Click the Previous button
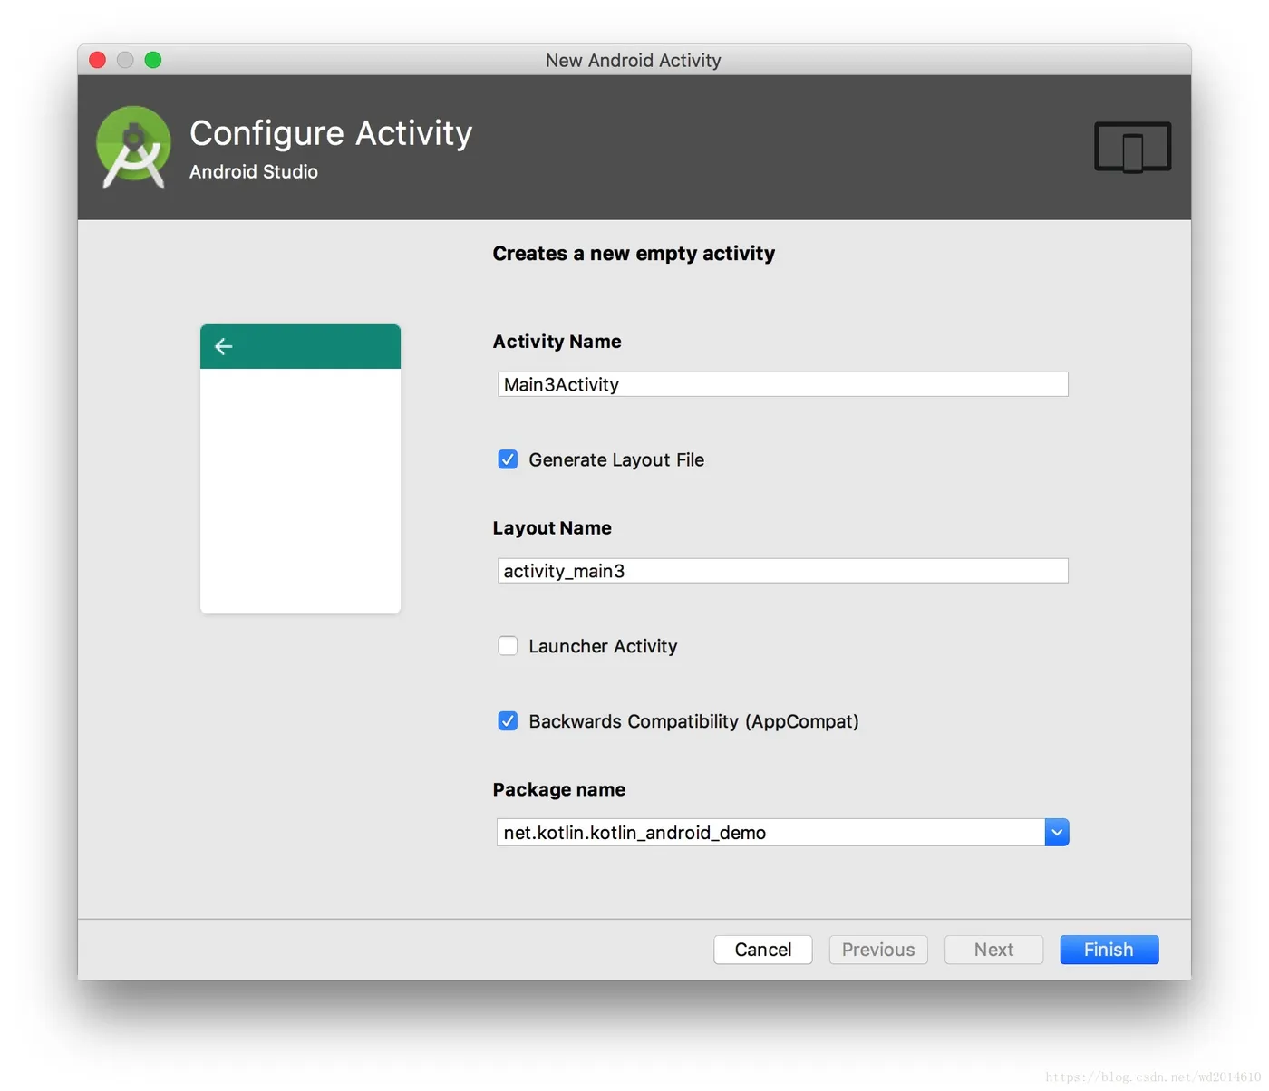Screen dimensions: 1269x1091 tap(878, 950)
